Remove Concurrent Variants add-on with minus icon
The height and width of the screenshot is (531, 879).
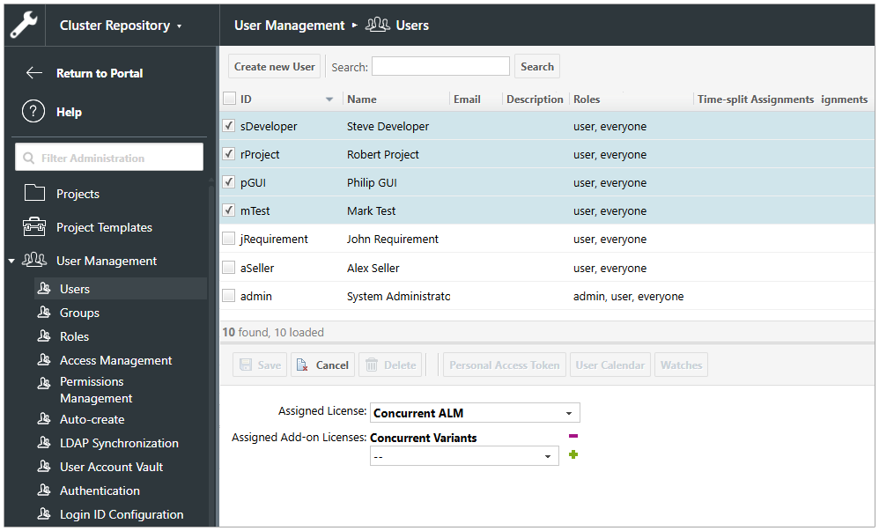[x=572, y=437]
